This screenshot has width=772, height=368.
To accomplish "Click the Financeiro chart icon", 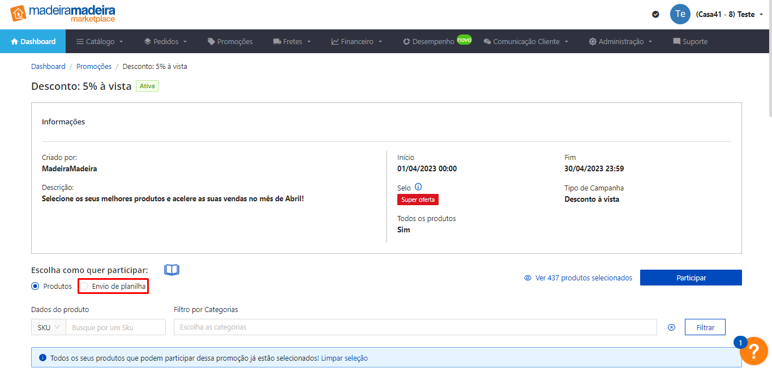I will click(335, 41).
